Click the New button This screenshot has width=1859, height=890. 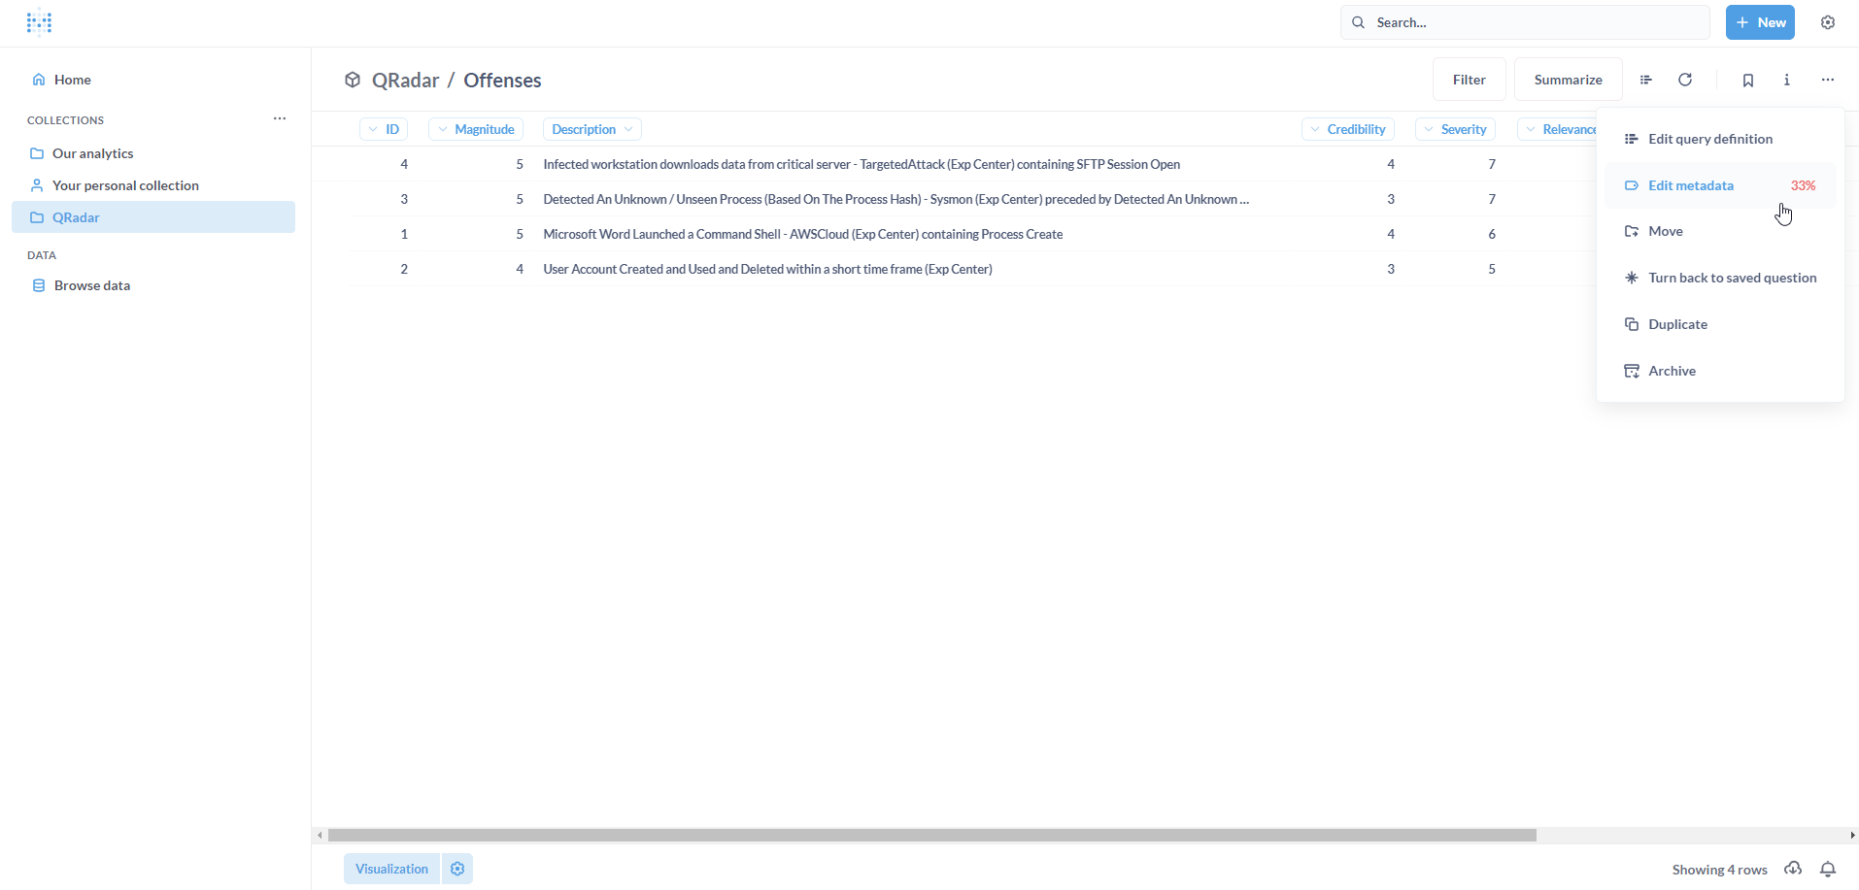tap(1760, 22)
